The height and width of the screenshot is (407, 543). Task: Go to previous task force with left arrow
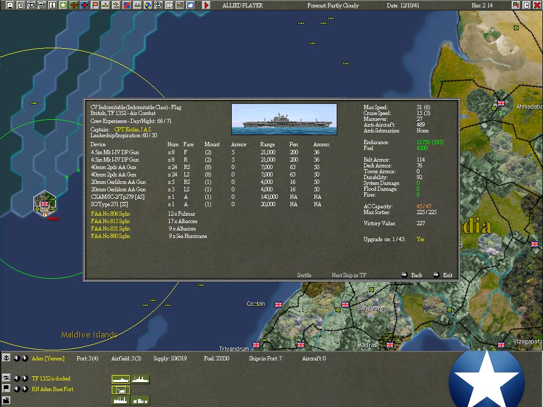[x=16, y=378]
